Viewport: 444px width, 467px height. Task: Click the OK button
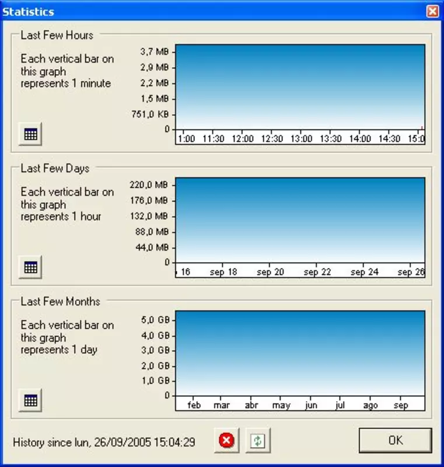pos(396,441)
